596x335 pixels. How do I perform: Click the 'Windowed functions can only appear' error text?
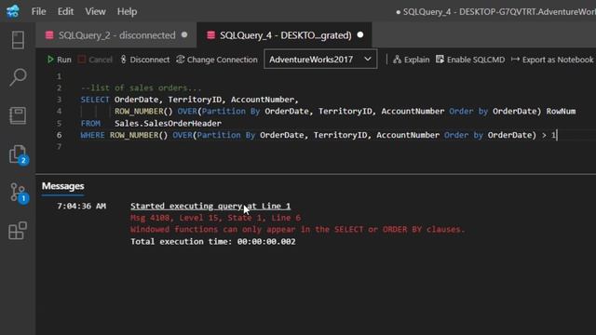[x=298, y=230]
